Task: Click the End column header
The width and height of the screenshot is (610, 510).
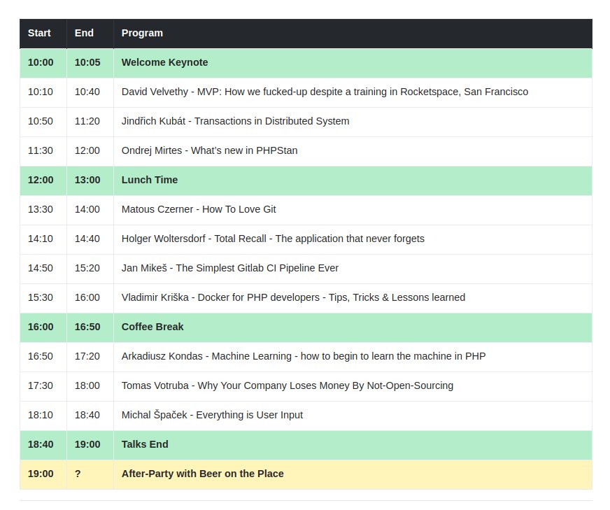Action: (x=83, y=33)
